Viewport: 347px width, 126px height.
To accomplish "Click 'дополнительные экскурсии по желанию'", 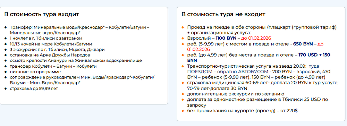I will tap(236, 94).
